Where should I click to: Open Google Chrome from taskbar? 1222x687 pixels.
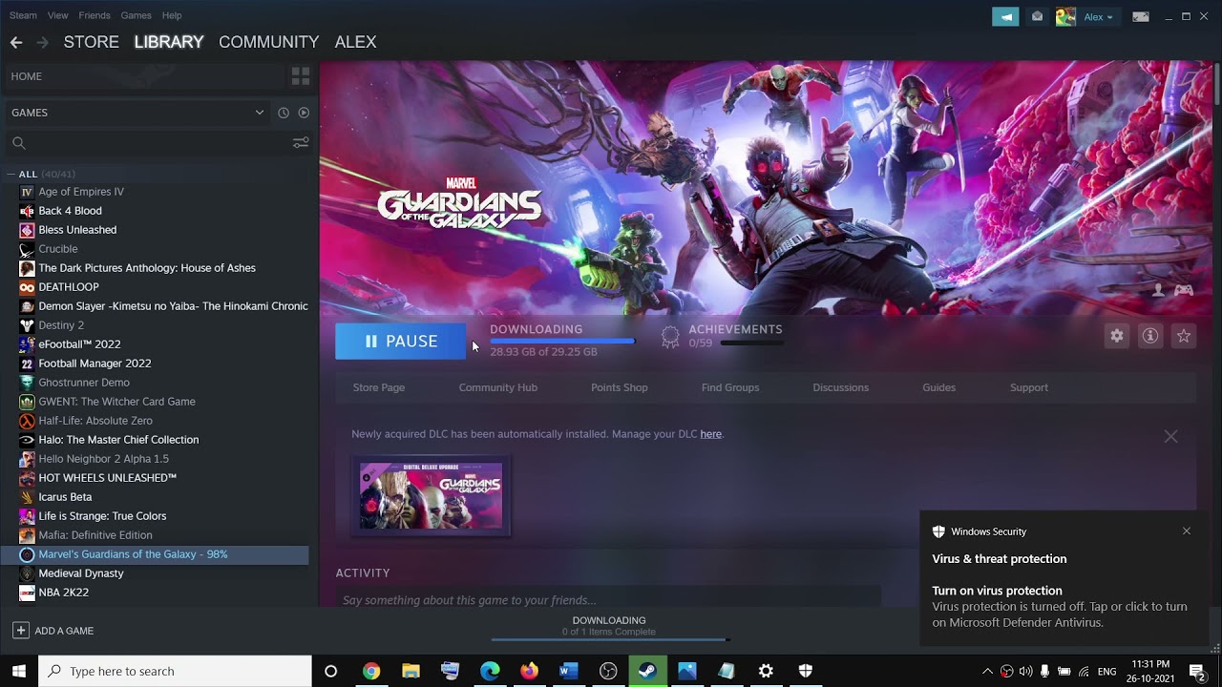coord(371,671)
